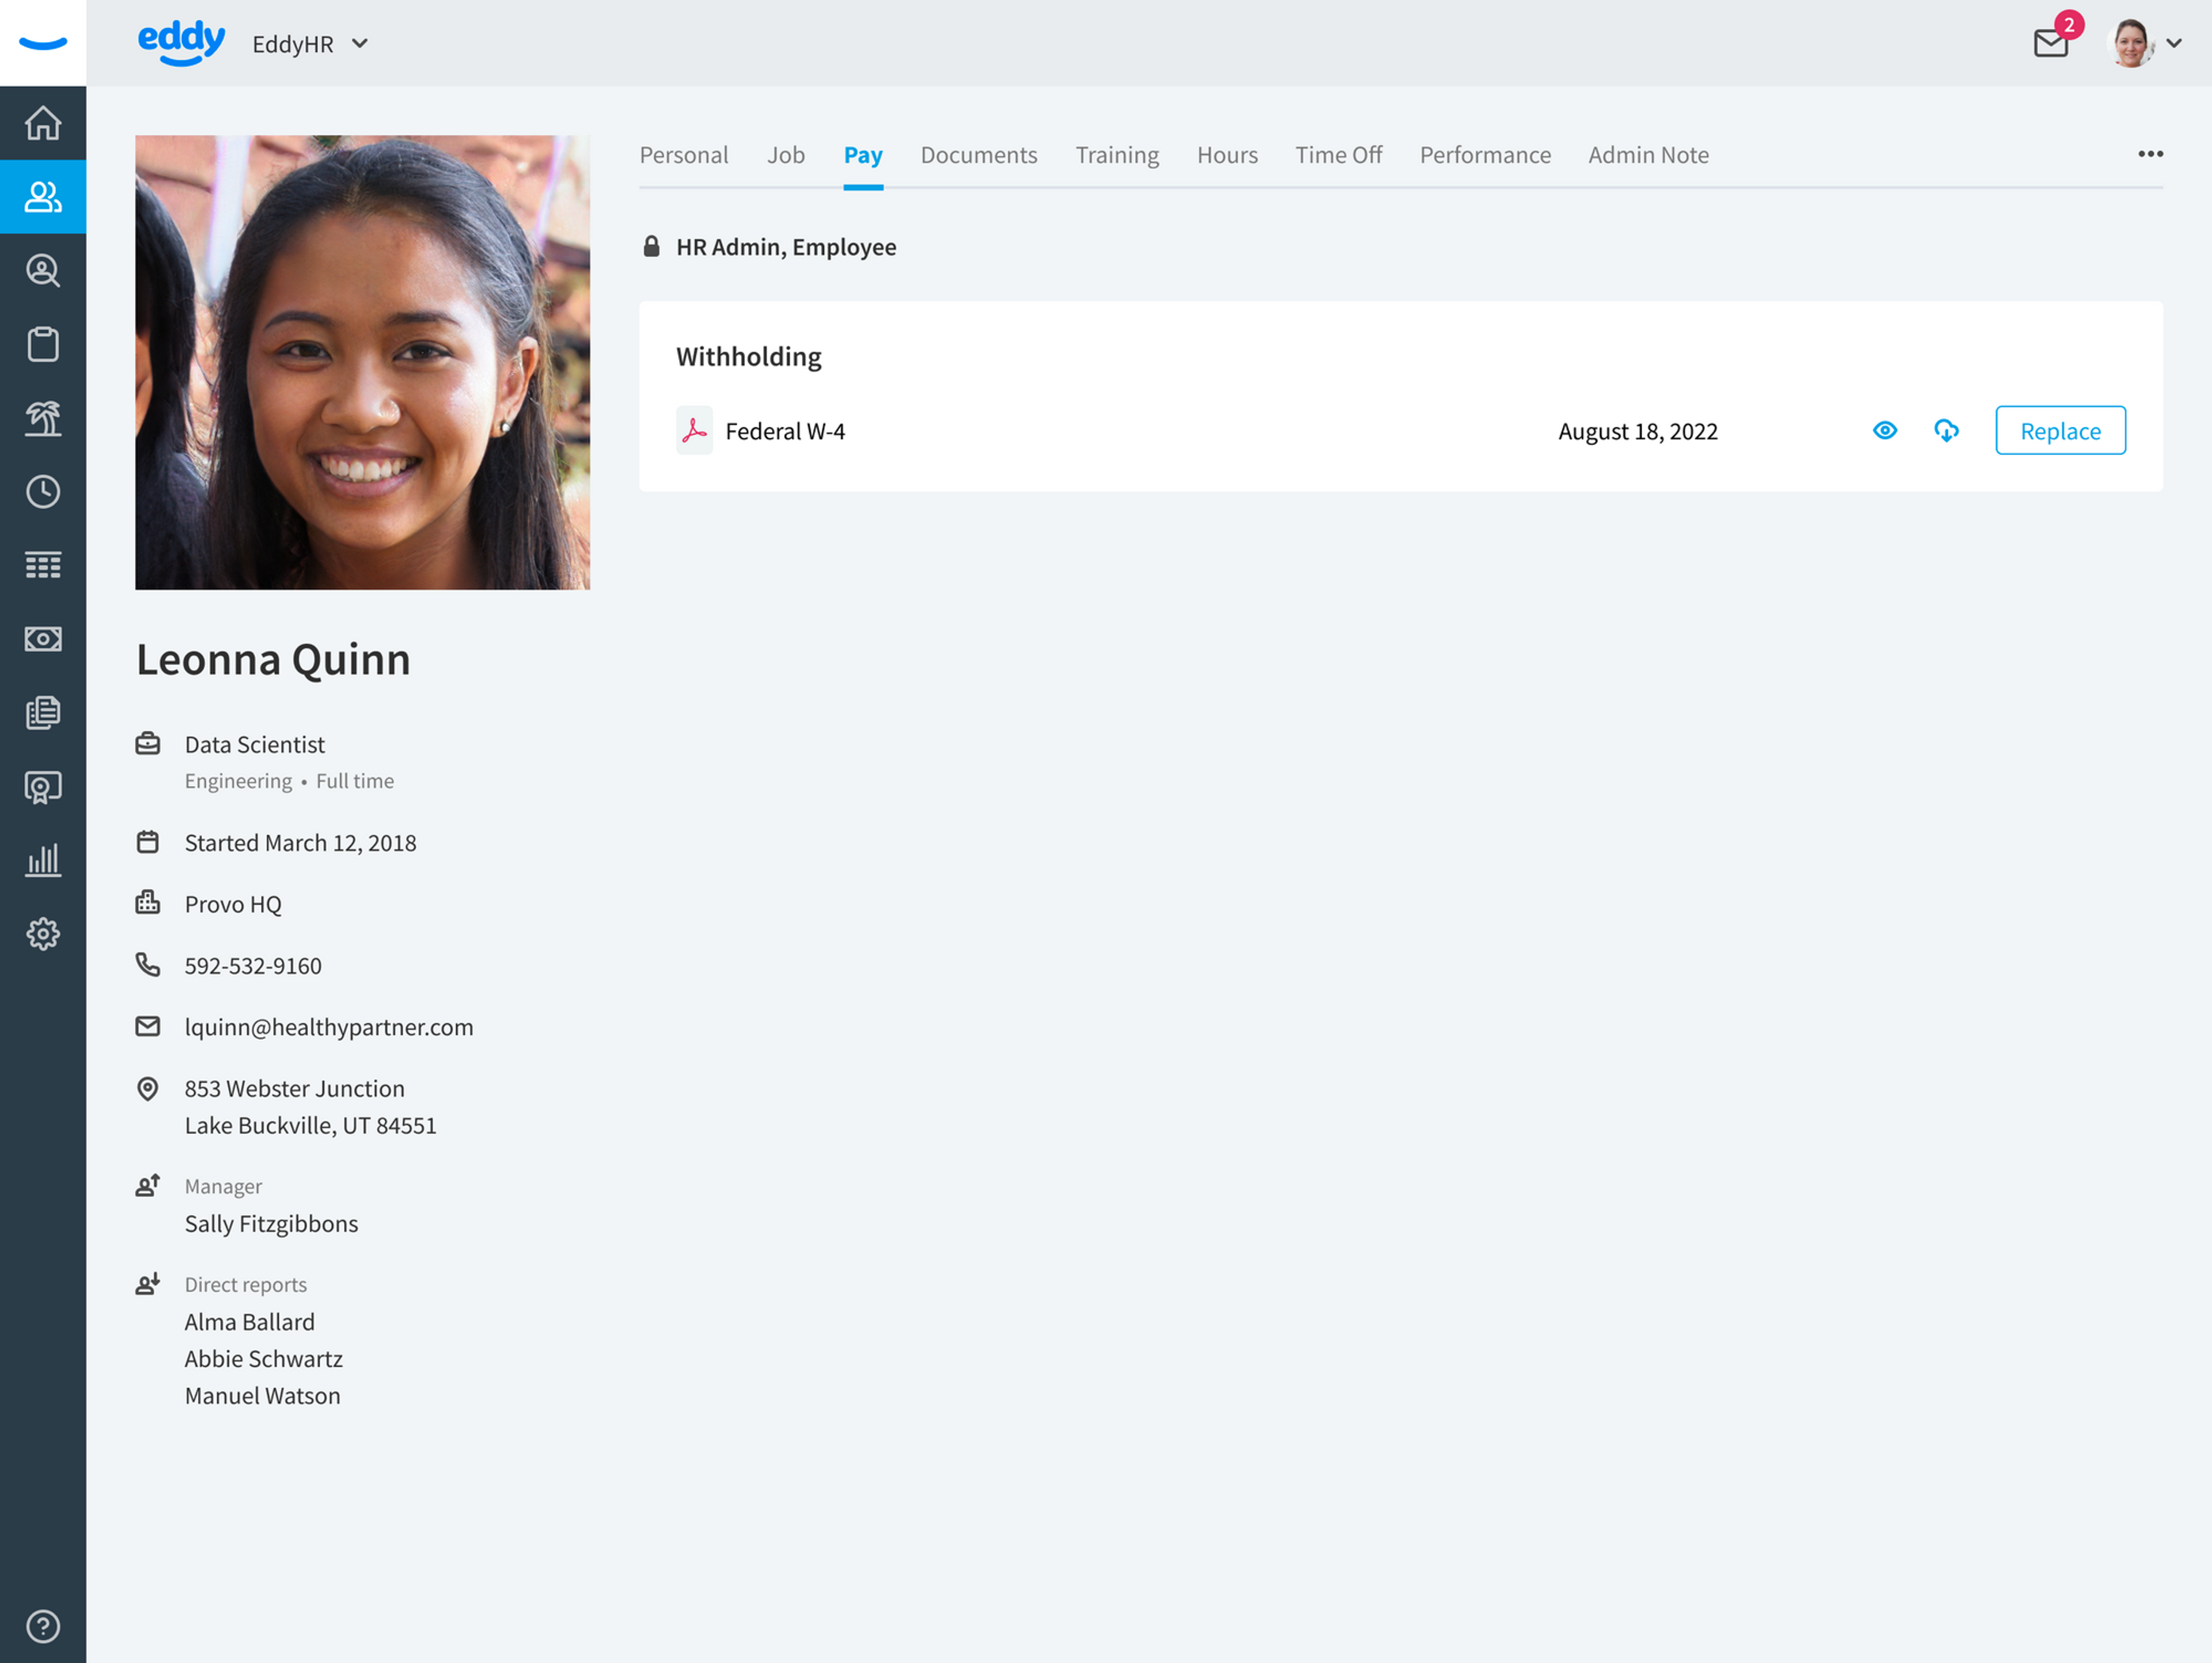
Task: Open the gear settings icon in sidebar
Action: click(x=43, y=933)
